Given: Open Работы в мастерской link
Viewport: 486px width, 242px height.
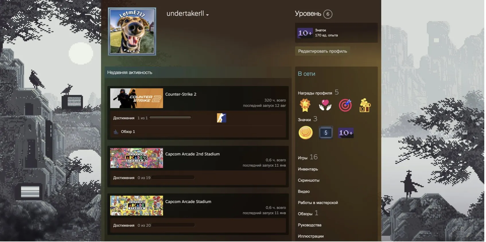Looking at the screenshot, I should [x=318, y=203].
